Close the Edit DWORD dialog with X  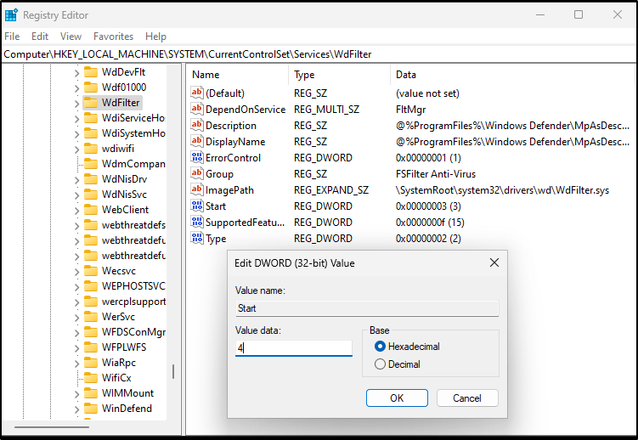click(x=494, y=263)
